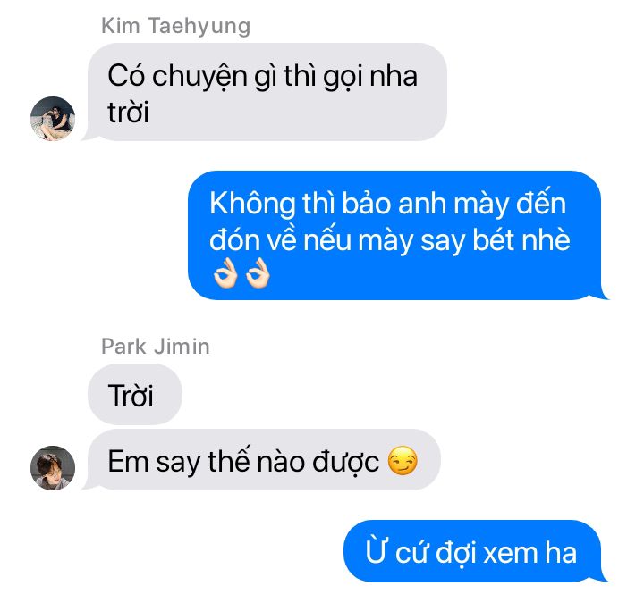Tap the smirking face emoji
This screenshot has height=611, width=644.
pos(402,461)
